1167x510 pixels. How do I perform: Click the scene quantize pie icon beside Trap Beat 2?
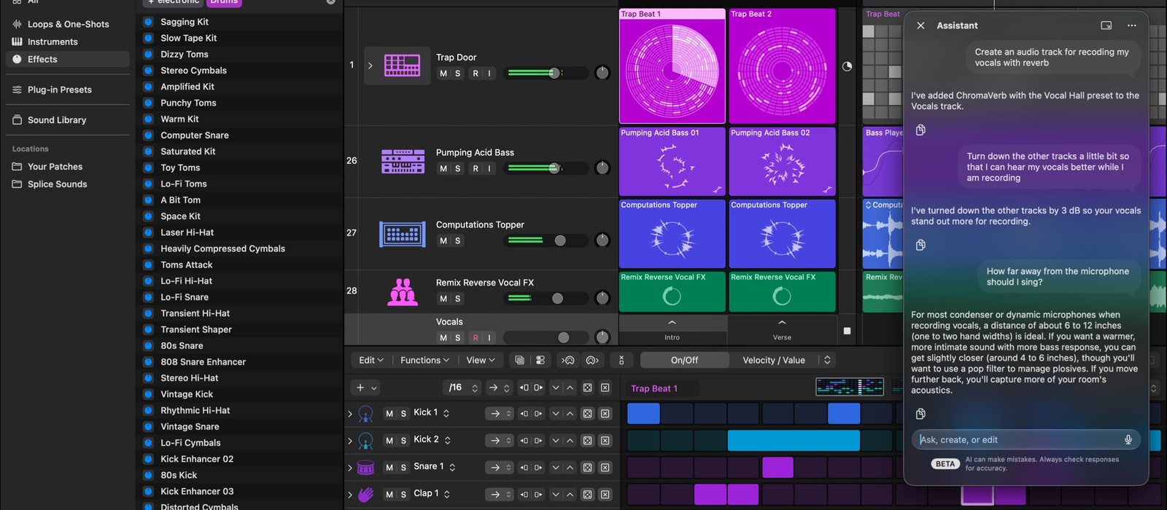[x=847, y=66]
